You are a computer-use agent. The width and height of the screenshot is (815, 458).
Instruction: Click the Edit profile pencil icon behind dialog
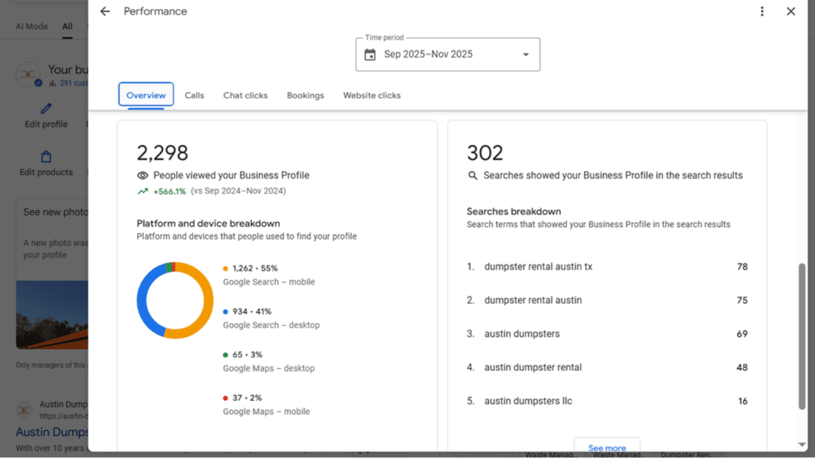[46, 109]
